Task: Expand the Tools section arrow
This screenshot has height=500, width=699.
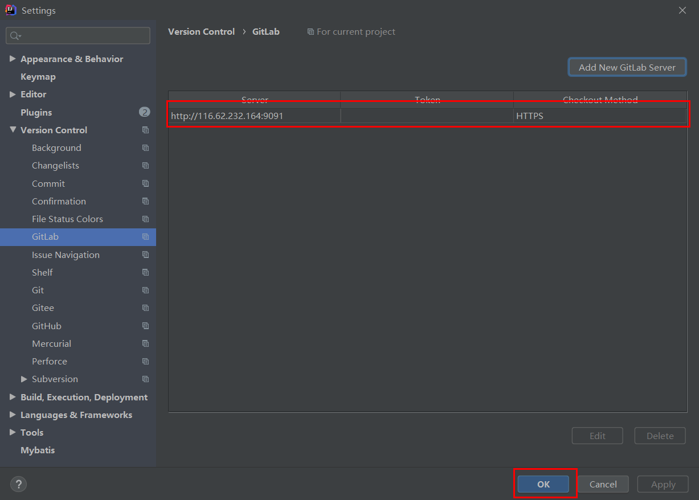Action: click(13, 432)
